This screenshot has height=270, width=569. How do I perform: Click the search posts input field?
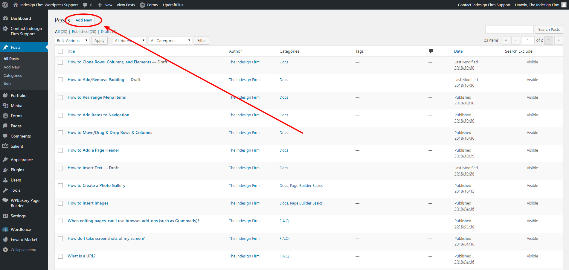pyautogui.click(x=509, y=29)
